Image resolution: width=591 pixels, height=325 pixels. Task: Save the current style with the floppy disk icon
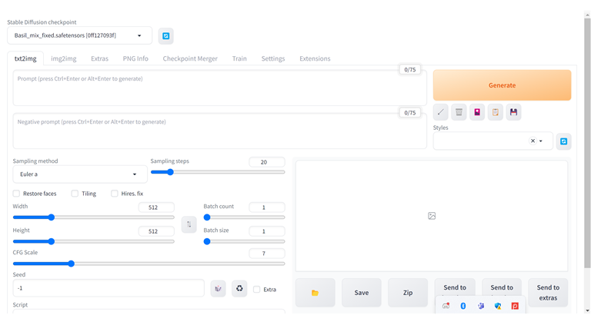pyautogui.click(x=514, y=112)
